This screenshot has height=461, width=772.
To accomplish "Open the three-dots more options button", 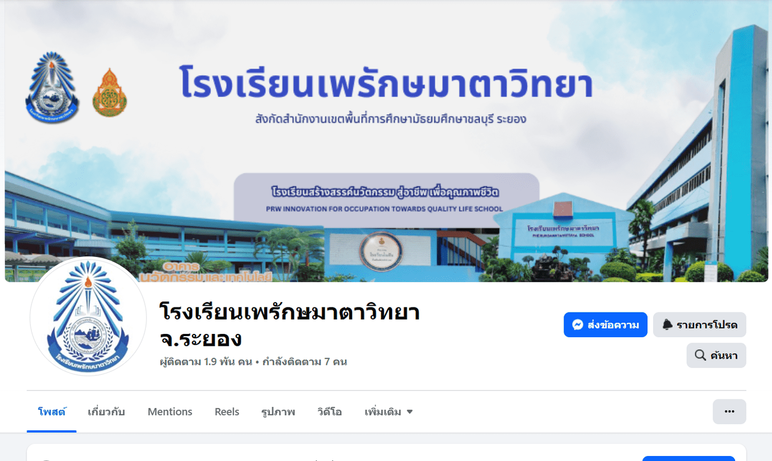I will [x=730, y=411].
